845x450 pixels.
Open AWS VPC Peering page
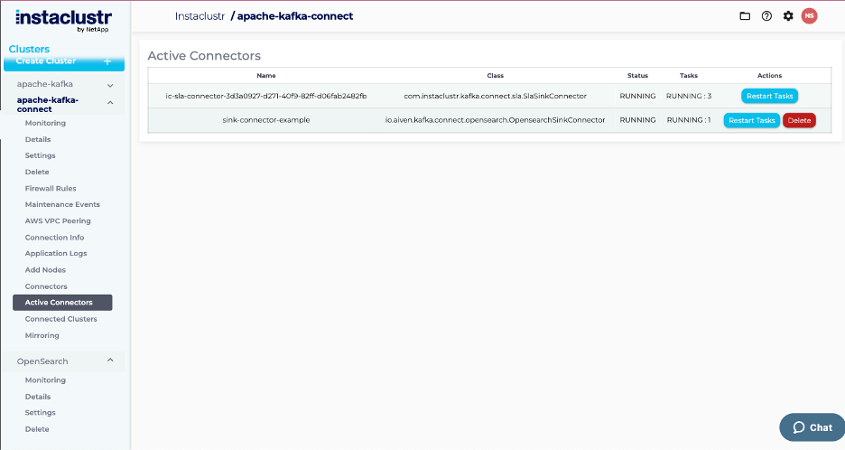coord(58,220)
